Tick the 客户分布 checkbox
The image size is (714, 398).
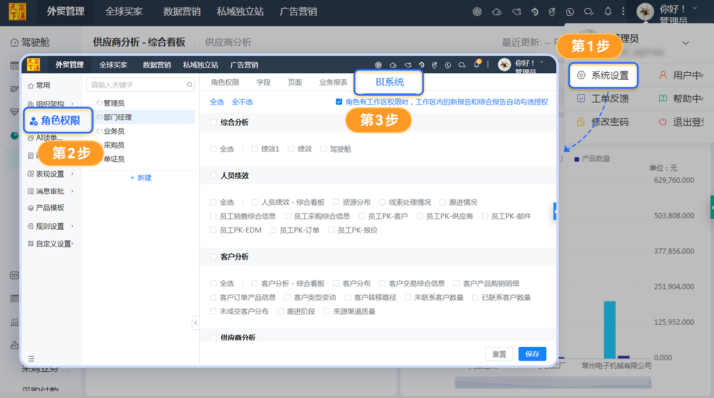[336, 283]
